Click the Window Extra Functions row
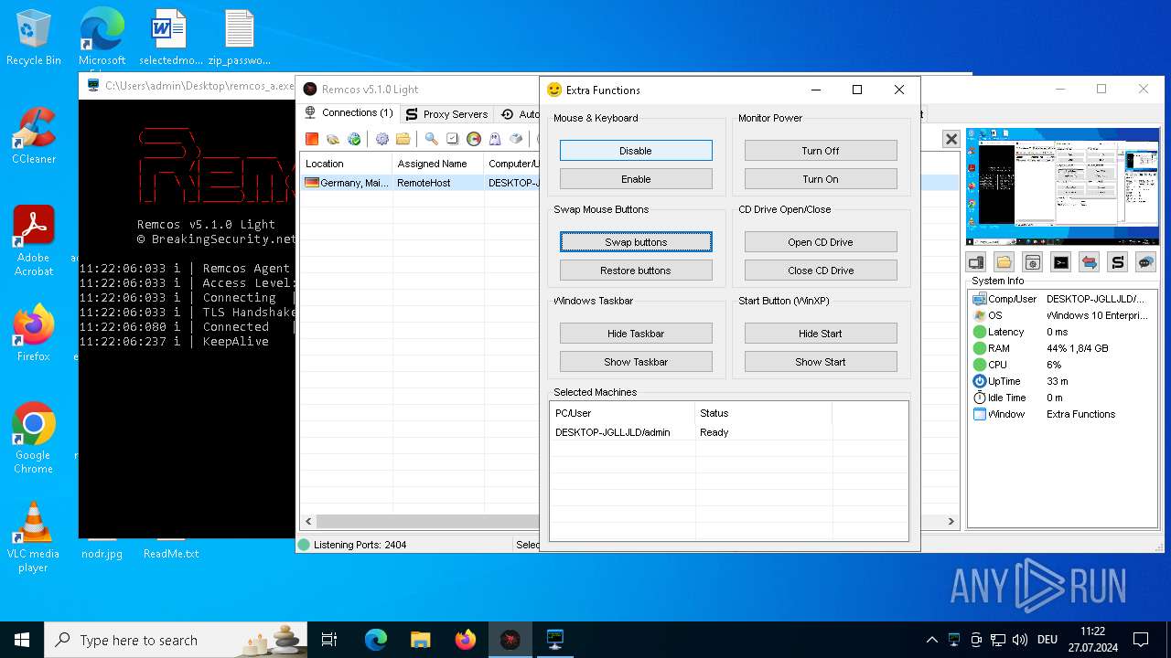Image resolution: width=1171 pixels, height=658 pixels. [1061, 414]
